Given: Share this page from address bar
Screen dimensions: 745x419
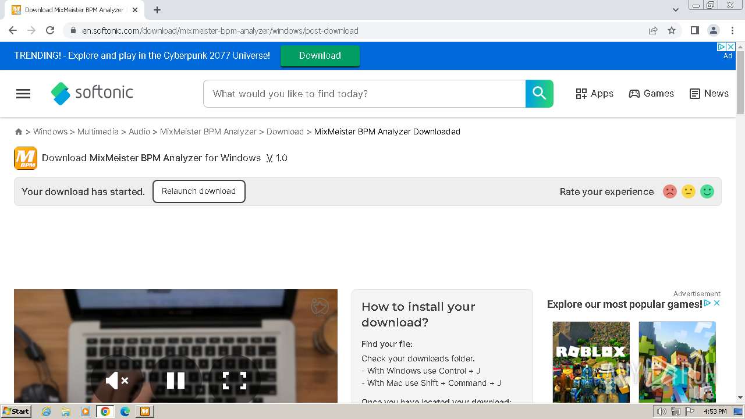Looking at the screenshot, I should click(653, 30).
